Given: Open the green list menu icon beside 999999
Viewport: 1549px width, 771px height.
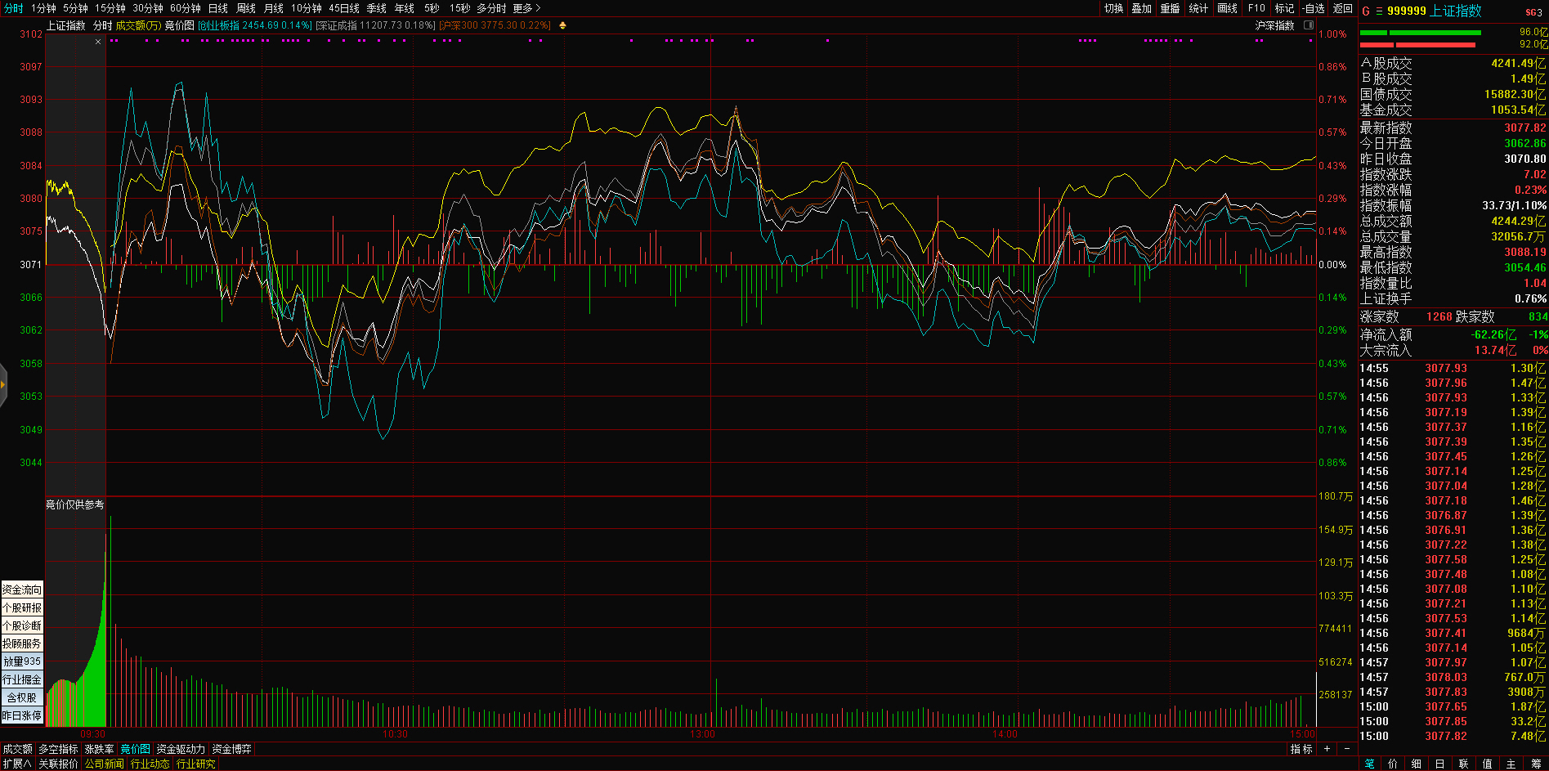Looking at the screenshot, I should tap(1379, 11).
